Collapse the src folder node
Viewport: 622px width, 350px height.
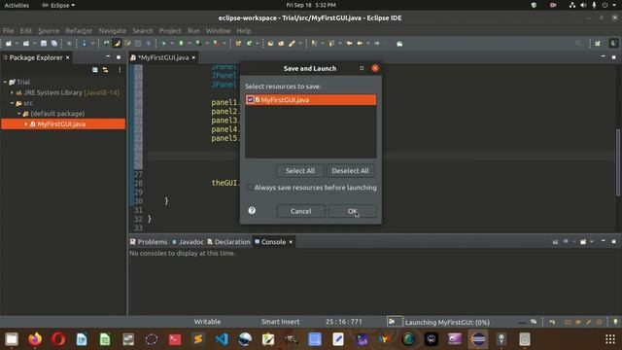tap(12, 103)
